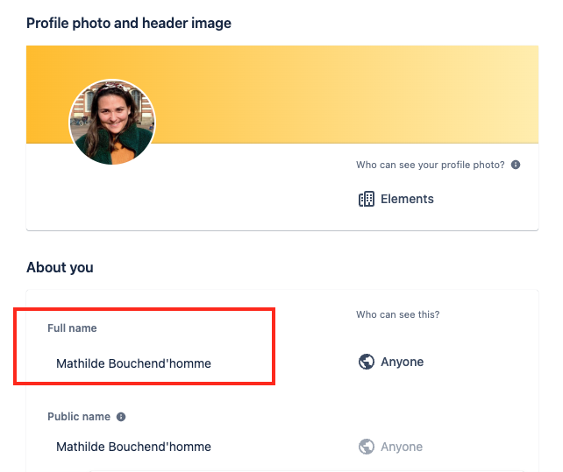Click the globe icon for Full name visibility

(367, 362)
